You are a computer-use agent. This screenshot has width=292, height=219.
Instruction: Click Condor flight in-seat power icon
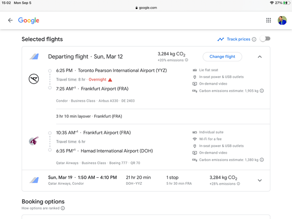coord(195,77)
